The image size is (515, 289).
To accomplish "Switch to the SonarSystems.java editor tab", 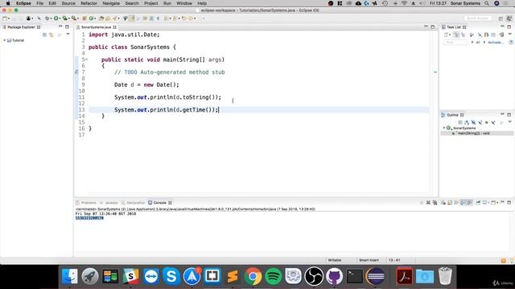I will coord(97,27).
